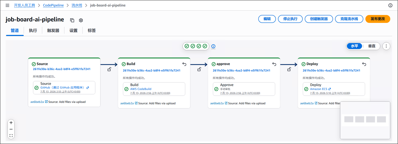Copy the pipeline name job-board-ai-pipeline
398x144 pixels.
[x=72, y=20]
